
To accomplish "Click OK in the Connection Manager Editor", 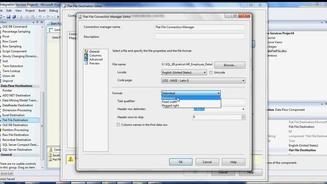I will (x=180, y=162).
